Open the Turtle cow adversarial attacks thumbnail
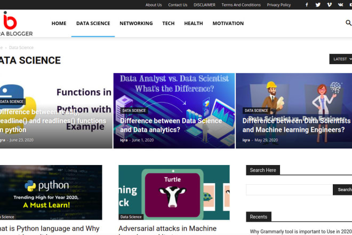 coord(174,192)
